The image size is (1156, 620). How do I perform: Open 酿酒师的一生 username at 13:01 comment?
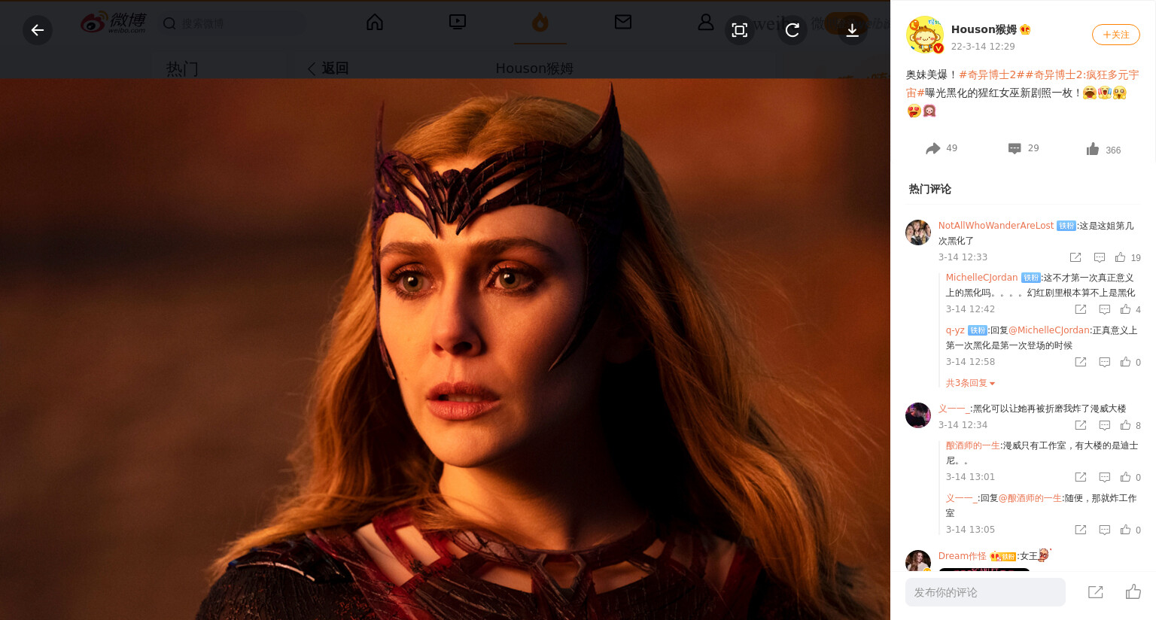pos(972,445)
